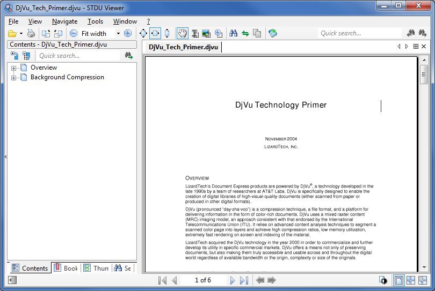
Task: Open the ? help menu
Action: click(x=148, y=21)
